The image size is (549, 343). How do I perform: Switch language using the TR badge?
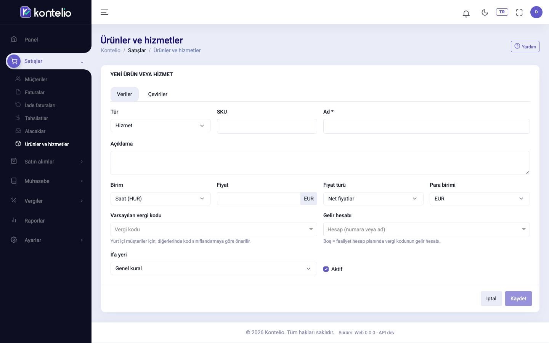pos(502,12)
